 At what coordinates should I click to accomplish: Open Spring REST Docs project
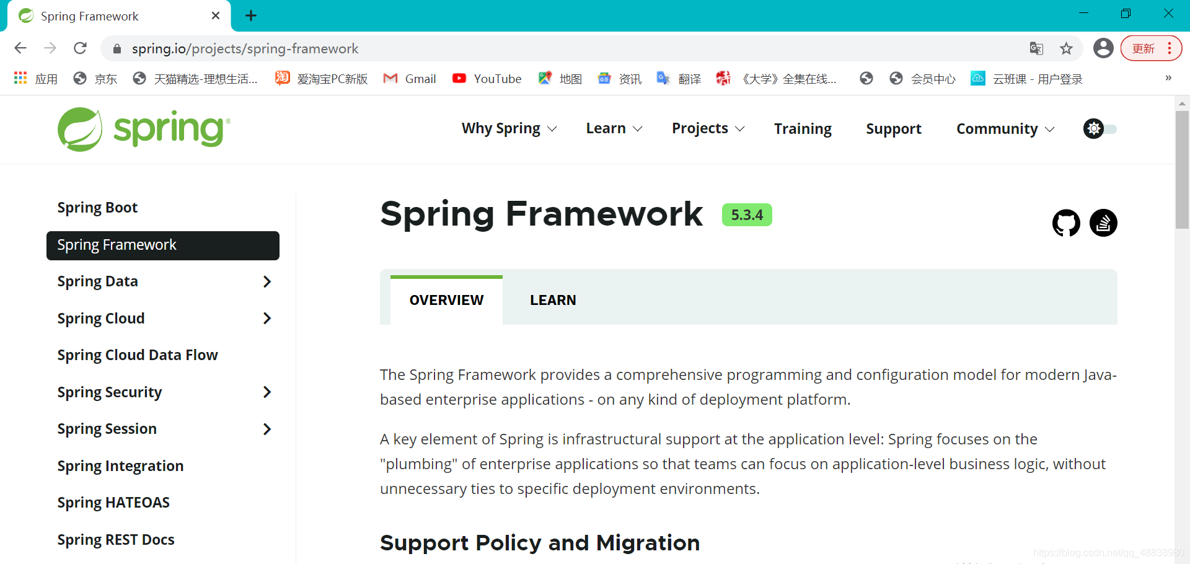point(116,540)
